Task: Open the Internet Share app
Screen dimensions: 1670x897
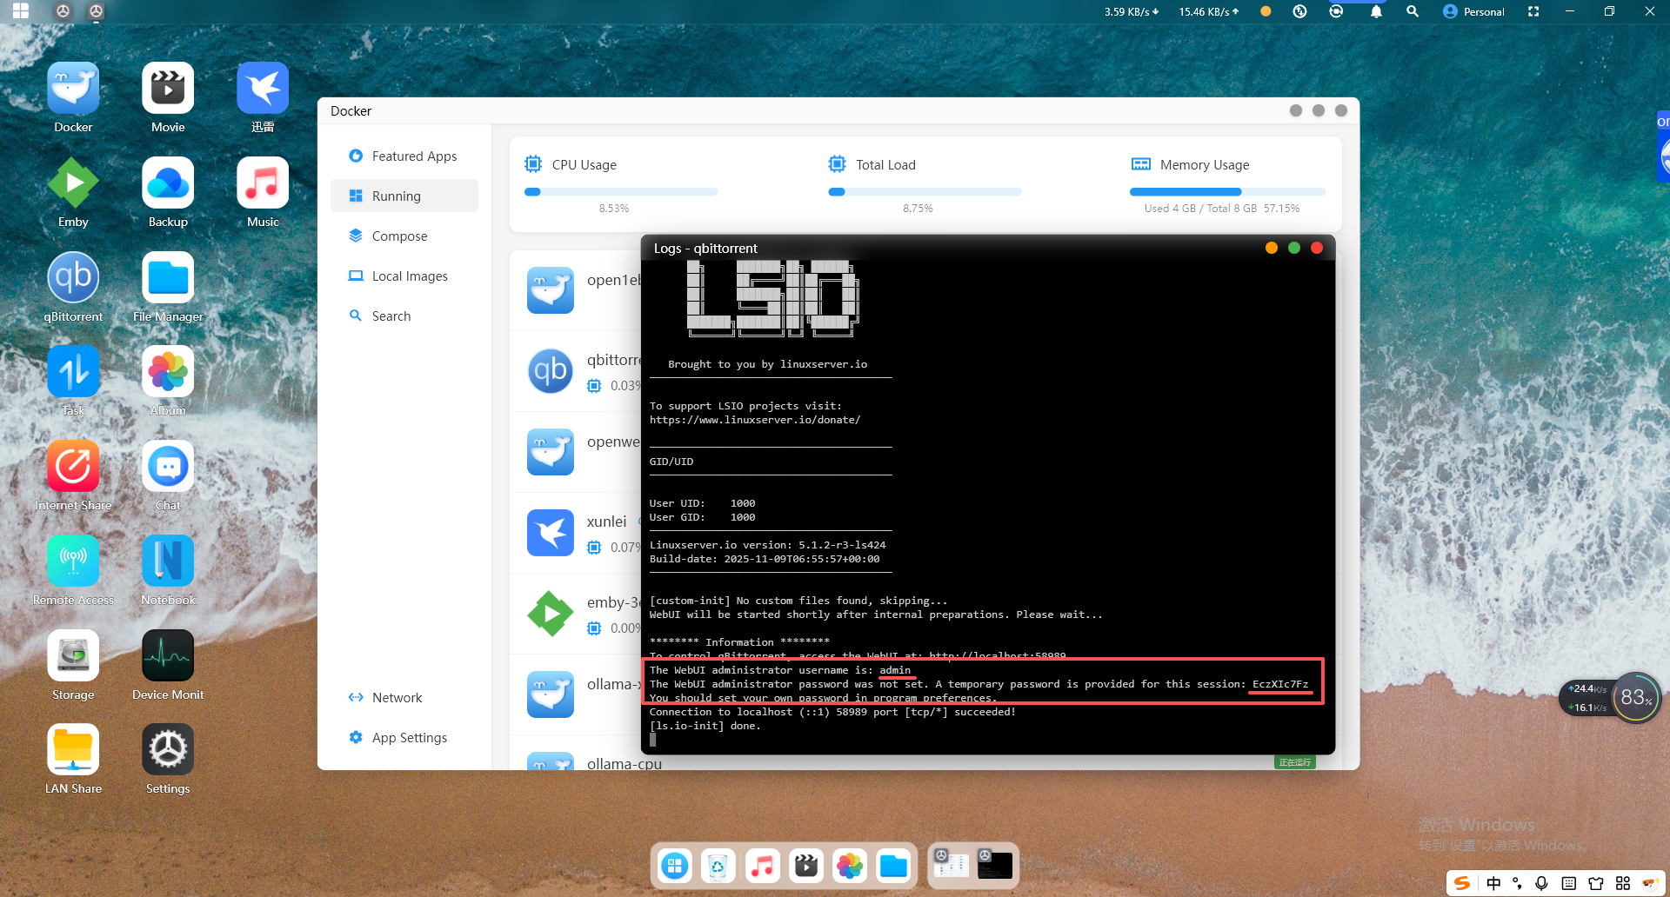Action: [73, 467]
